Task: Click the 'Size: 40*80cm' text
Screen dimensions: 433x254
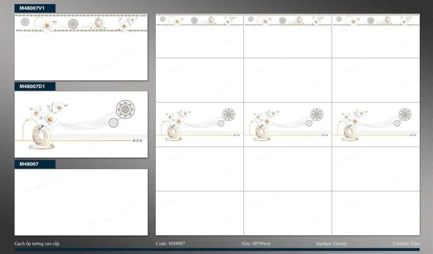Action: [256, 244]
